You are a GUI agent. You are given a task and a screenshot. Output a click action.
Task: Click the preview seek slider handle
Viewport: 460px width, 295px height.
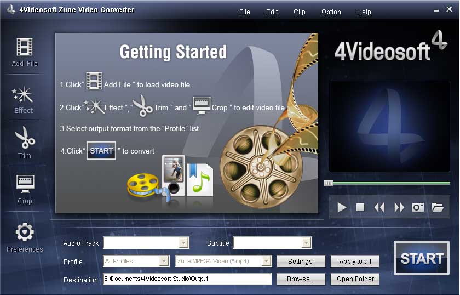pos(329,183)
